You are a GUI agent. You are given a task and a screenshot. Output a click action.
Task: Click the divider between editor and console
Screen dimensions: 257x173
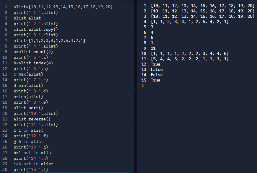[x=135, y=86]
